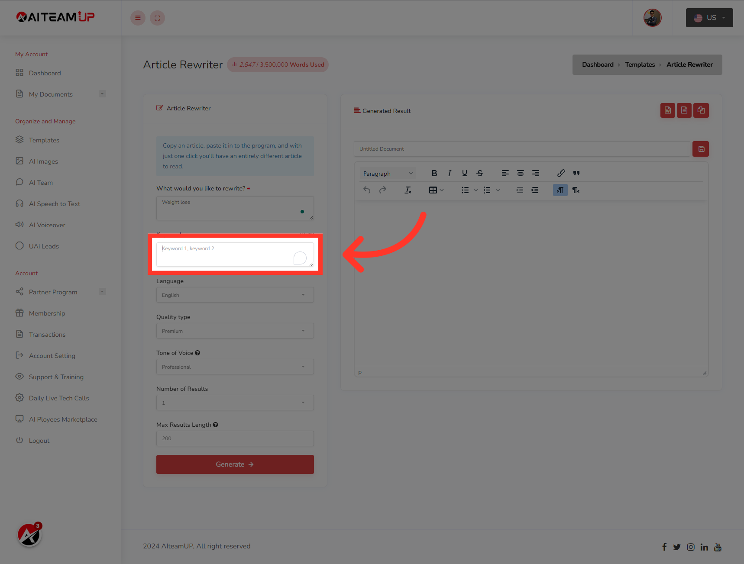Open the insert table menu
744x564 pixels.
tap(436, 190)
